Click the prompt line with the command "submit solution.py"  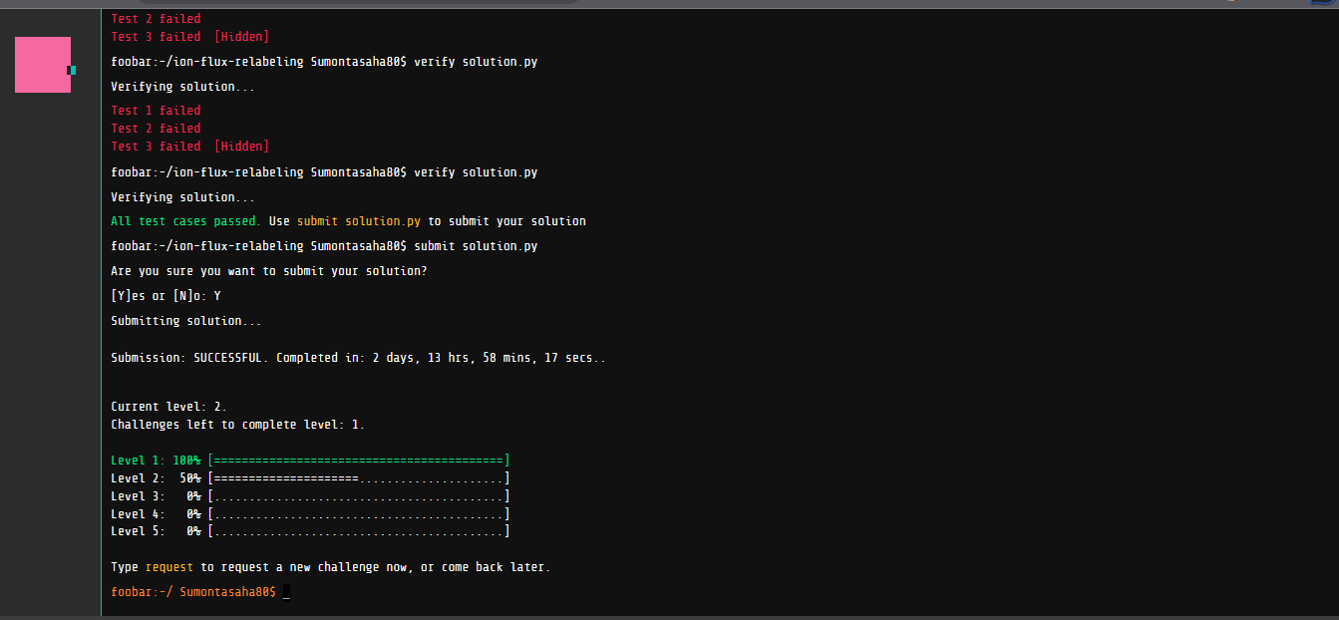(324, 246)
